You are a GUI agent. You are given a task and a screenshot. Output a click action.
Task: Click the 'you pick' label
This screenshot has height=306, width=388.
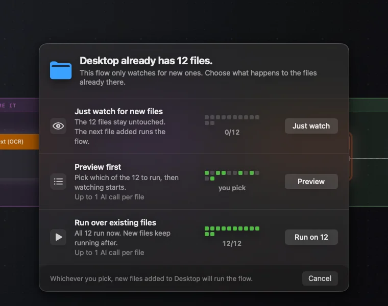232,188
